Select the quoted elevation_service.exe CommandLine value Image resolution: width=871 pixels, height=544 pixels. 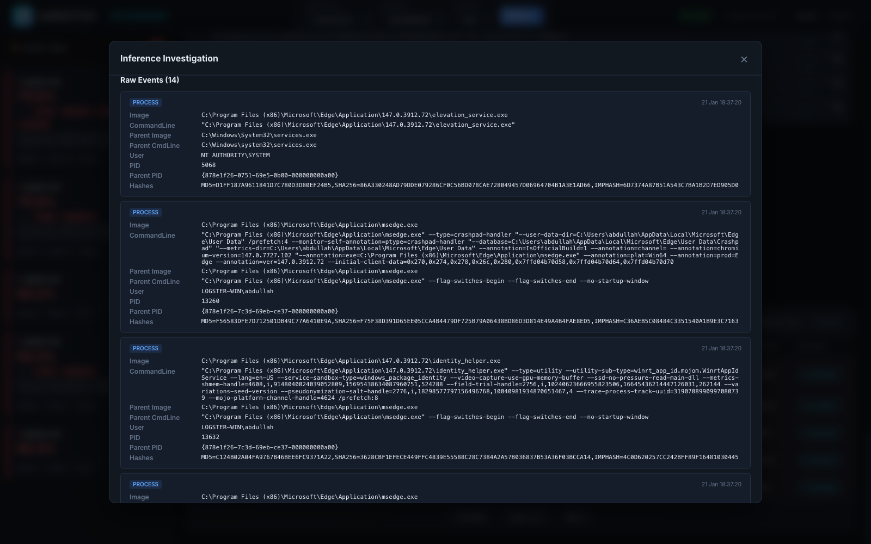[x=358, y=125]
